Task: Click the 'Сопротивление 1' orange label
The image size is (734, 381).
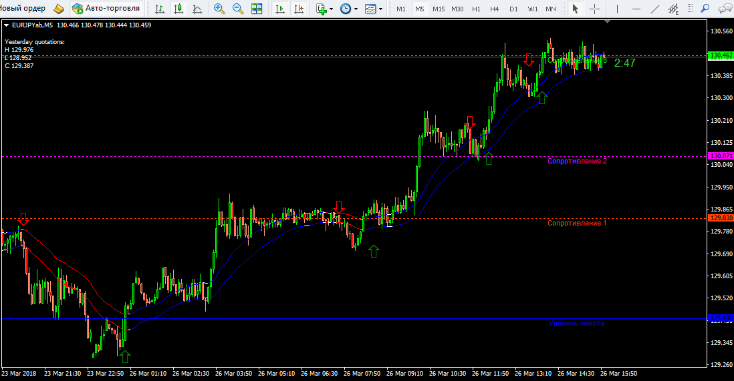Action: coord(577,223)
